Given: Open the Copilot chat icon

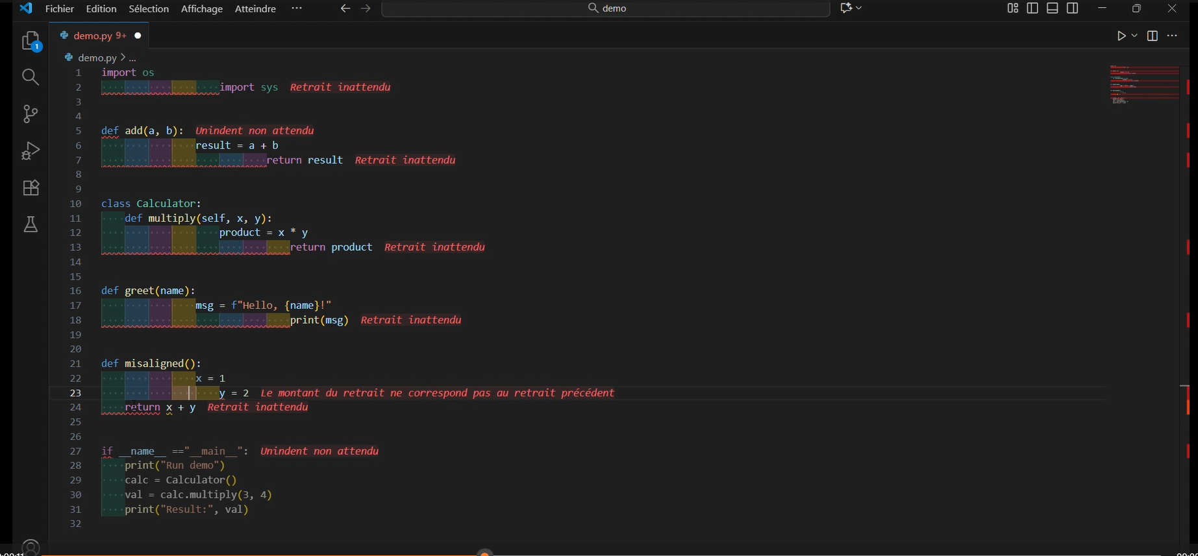Looking at the screenshot, I should tap(846, 8).
